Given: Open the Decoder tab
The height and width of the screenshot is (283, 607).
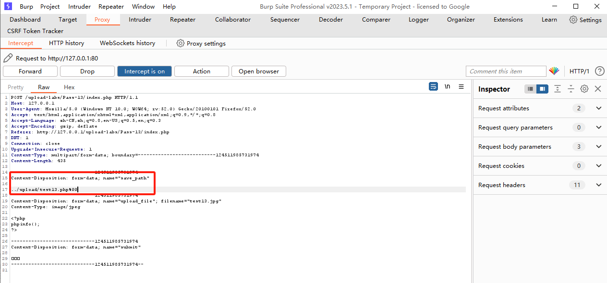Looking at the screenshot, I should click(x=331, y=20).
